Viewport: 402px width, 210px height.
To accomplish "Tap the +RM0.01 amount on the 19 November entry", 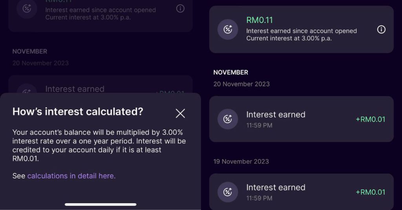I will 371,192.
